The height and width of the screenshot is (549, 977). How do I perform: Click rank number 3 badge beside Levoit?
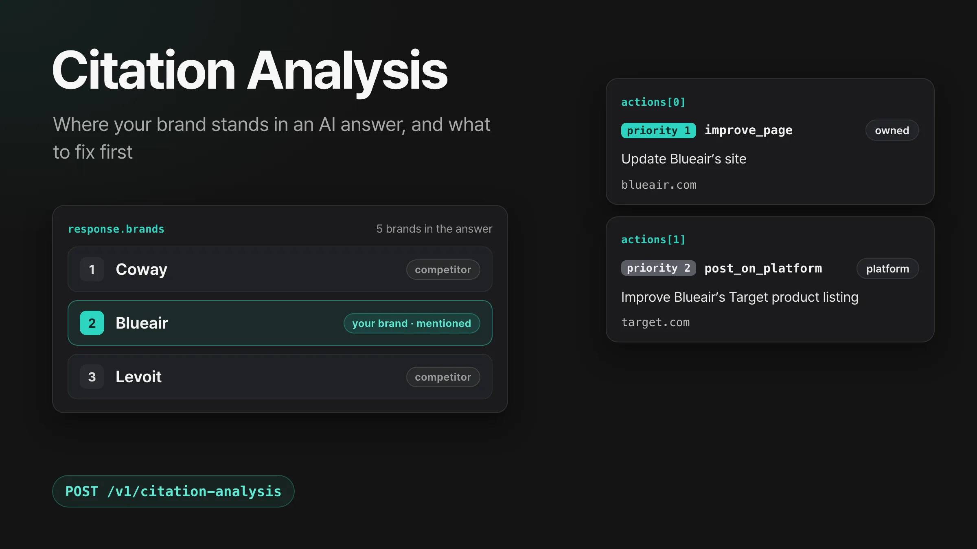(92, 377)
